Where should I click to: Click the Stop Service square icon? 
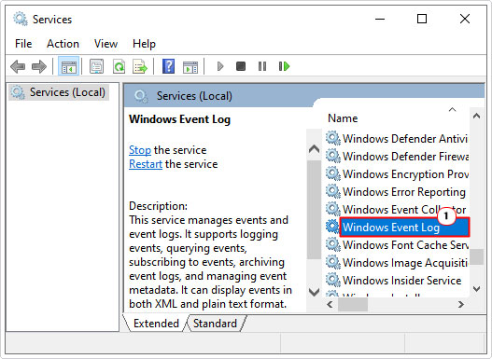point(241,66)
